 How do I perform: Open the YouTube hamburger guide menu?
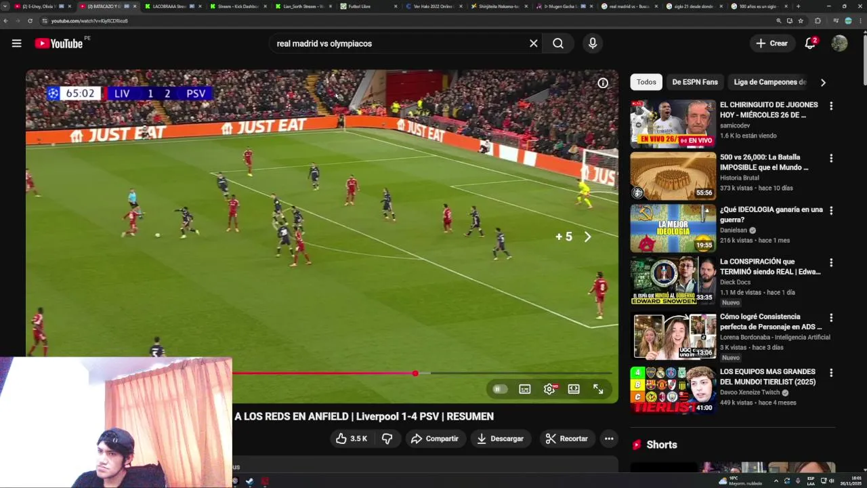point(16,43)
